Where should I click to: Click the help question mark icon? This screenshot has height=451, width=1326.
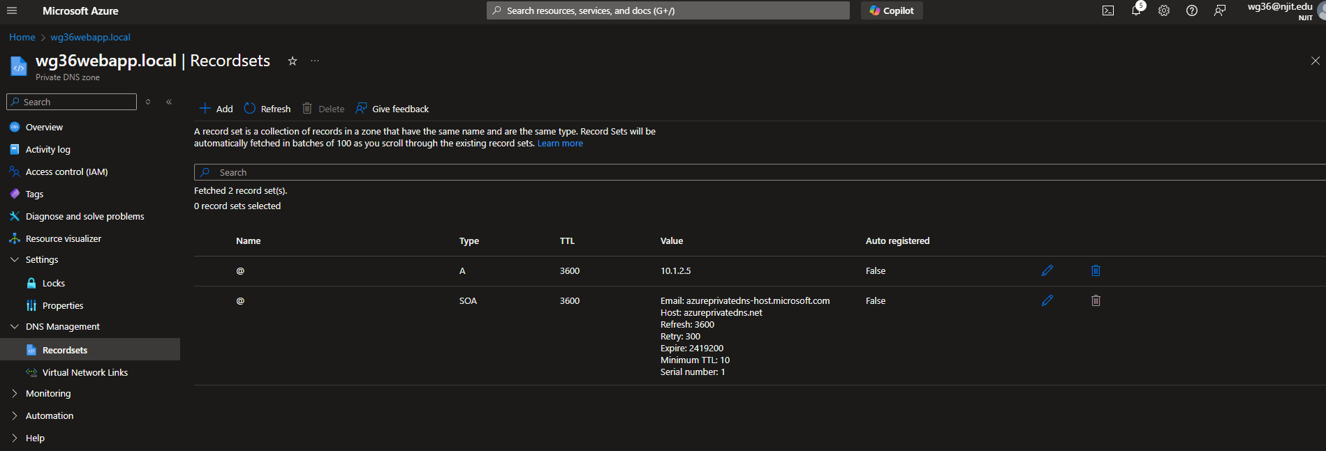[x=1192, y=10]
